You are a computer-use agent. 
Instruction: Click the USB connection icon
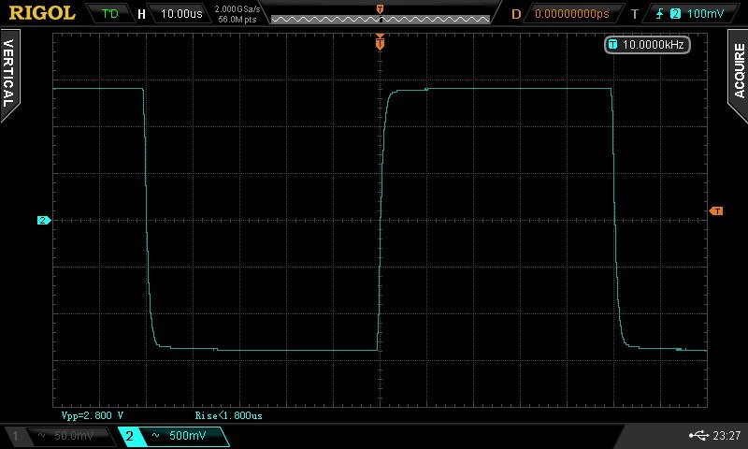pos(698,435)
